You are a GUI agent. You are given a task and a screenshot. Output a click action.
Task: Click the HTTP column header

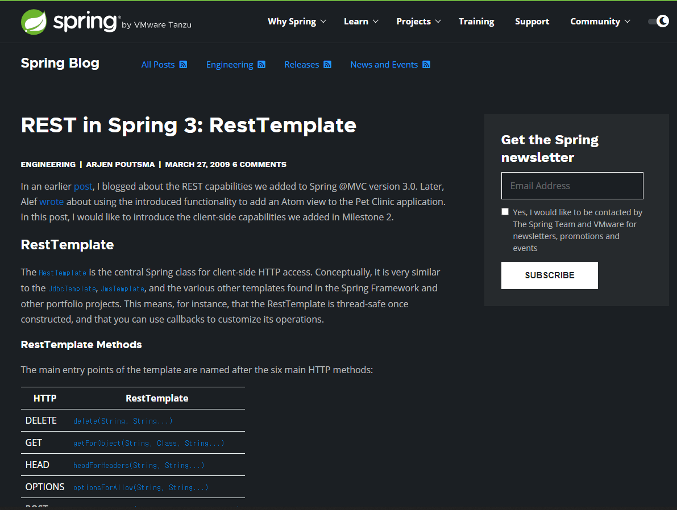(x=45, y=398)
